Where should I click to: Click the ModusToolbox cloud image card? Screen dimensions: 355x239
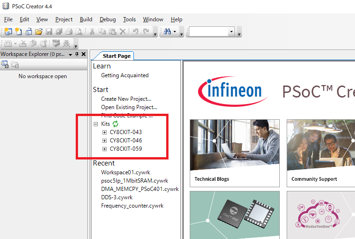tap(321, 215)
